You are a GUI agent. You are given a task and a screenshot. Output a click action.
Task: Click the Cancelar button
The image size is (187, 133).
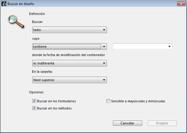[x=127, y=123]
